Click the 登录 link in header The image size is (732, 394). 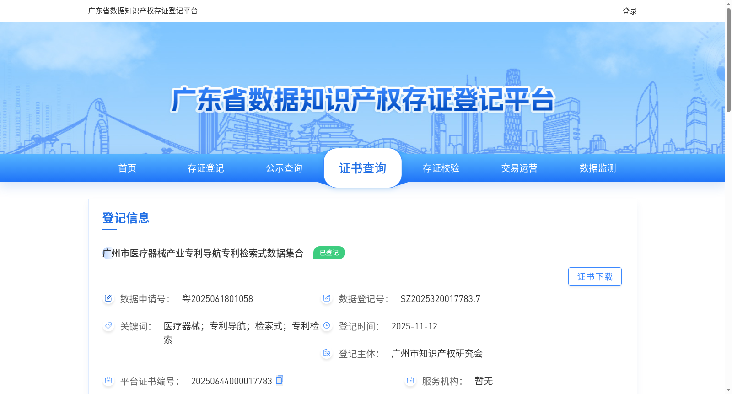click(x=630, y=11)
